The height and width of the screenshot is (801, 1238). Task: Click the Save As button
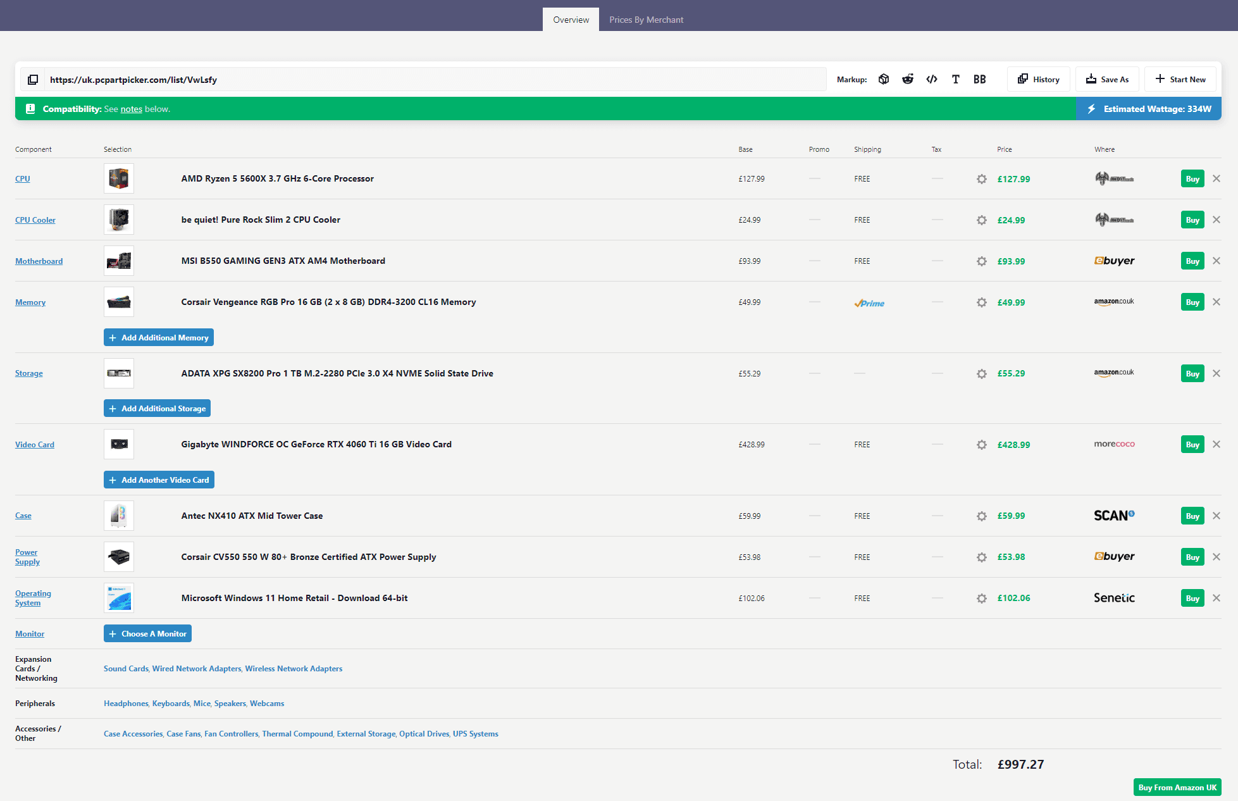[x=1107, y=79]
